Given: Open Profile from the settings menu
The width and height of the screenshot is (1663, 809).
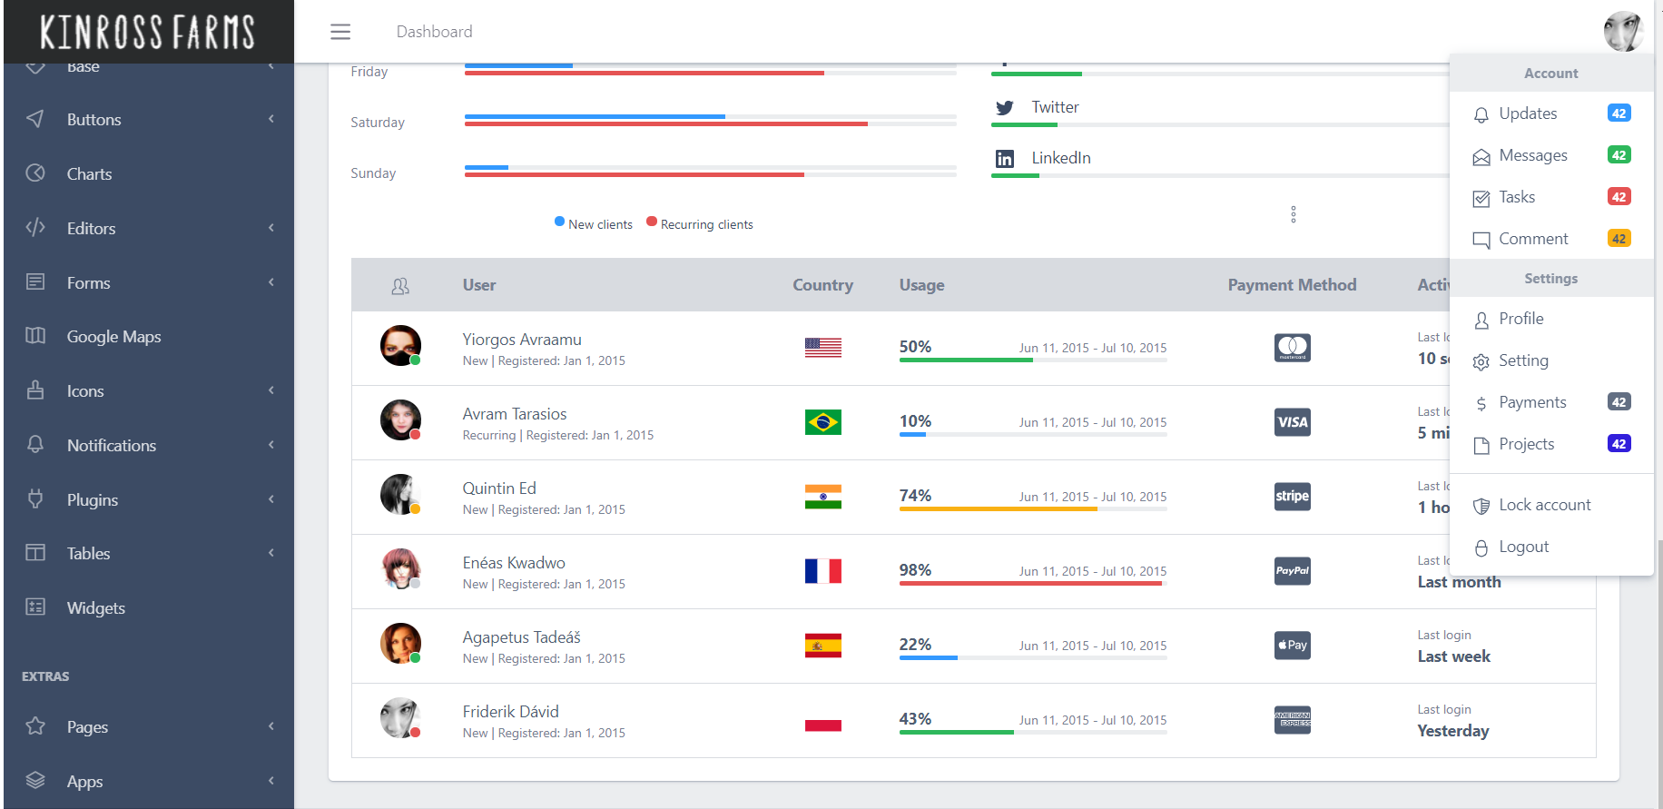Looking at the screenshot, I should click(1520, 319).
